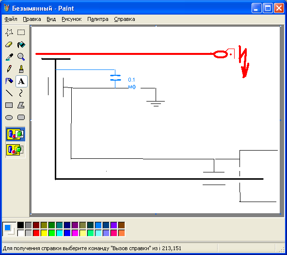This screenshot has height=255, width=287.
Task: Choose the Pencil tool
Action: [x=9, y=69]
